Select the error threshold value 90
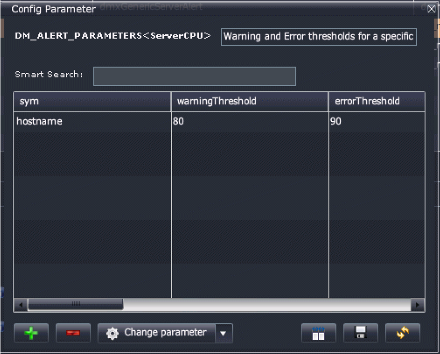440x354 pixels. 377,121
